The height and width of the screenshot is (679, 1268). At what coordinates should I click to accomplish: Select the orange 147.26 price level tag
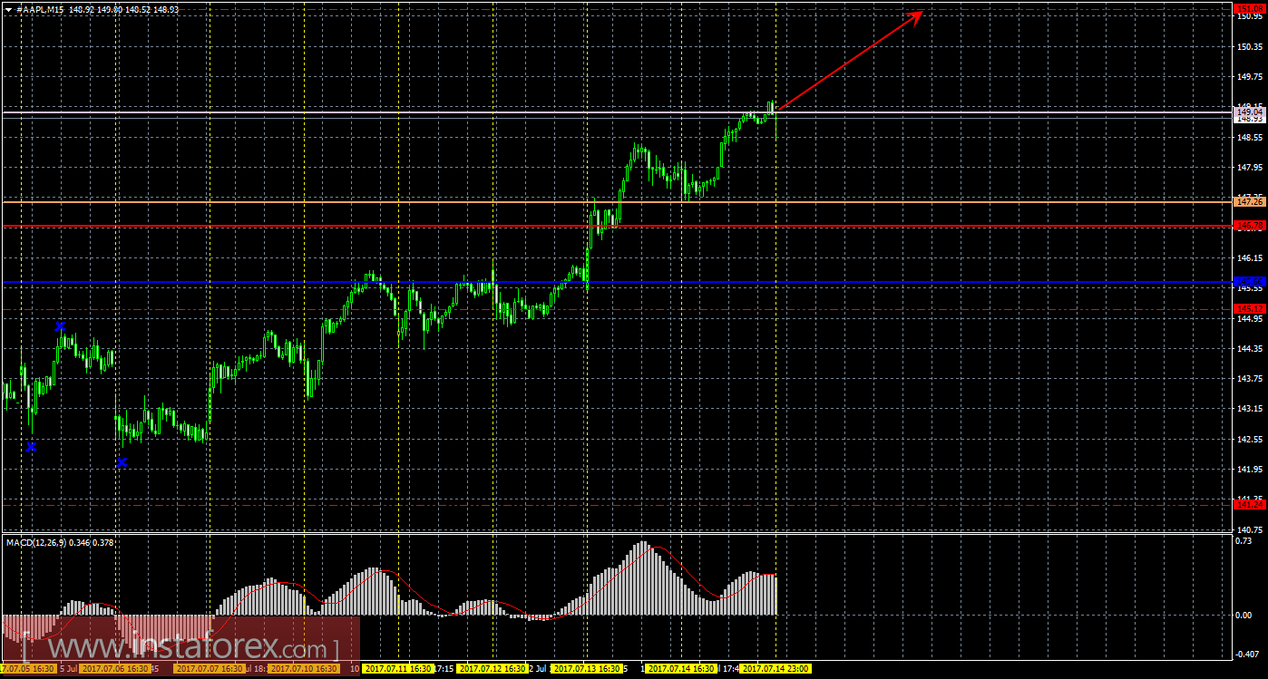(1249, 201)
